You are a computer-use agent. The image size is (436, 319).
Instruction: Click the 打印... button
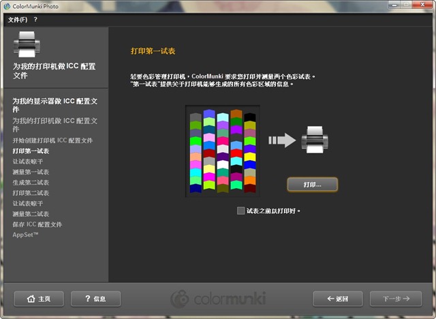[312, 185]
